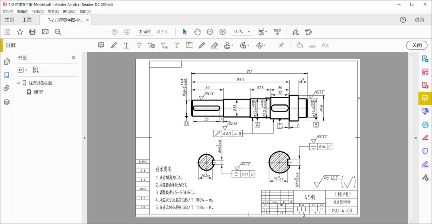The width and height of the screenshot is (432, 224).
Task: Select the 模型 bookmark
Action: (x=38, y=92)
